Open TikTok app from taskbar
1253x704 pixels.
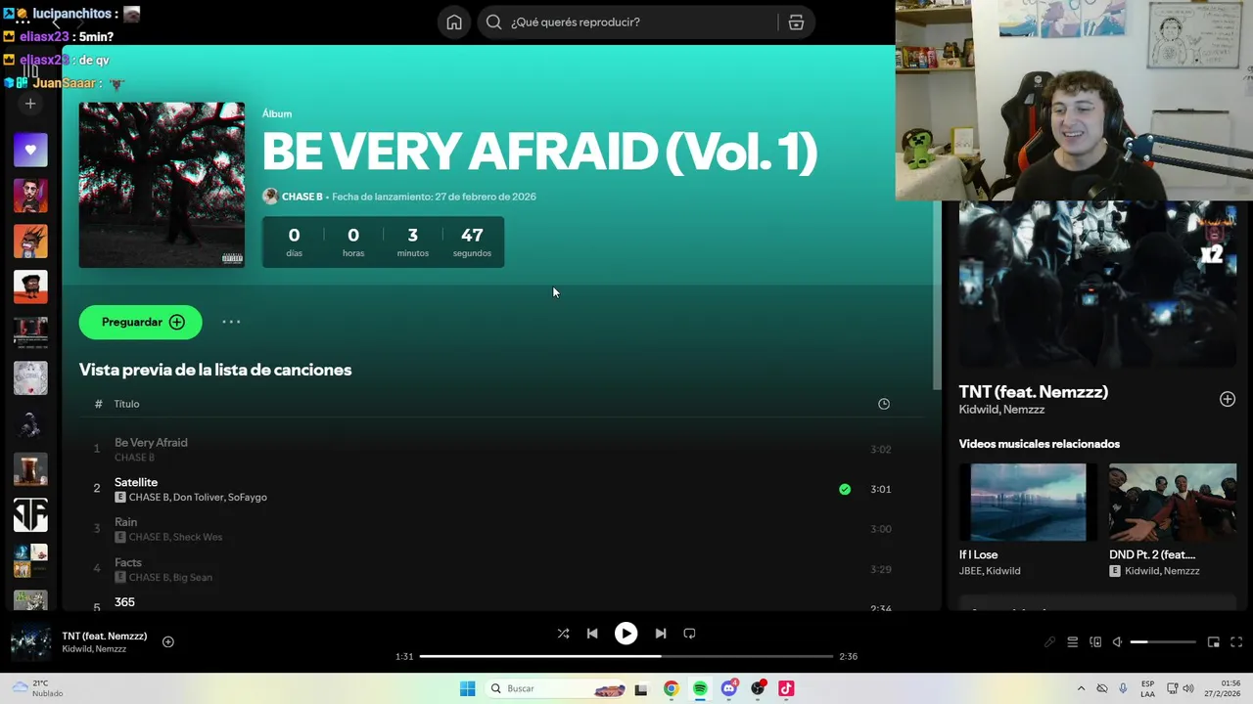[786, 688]
